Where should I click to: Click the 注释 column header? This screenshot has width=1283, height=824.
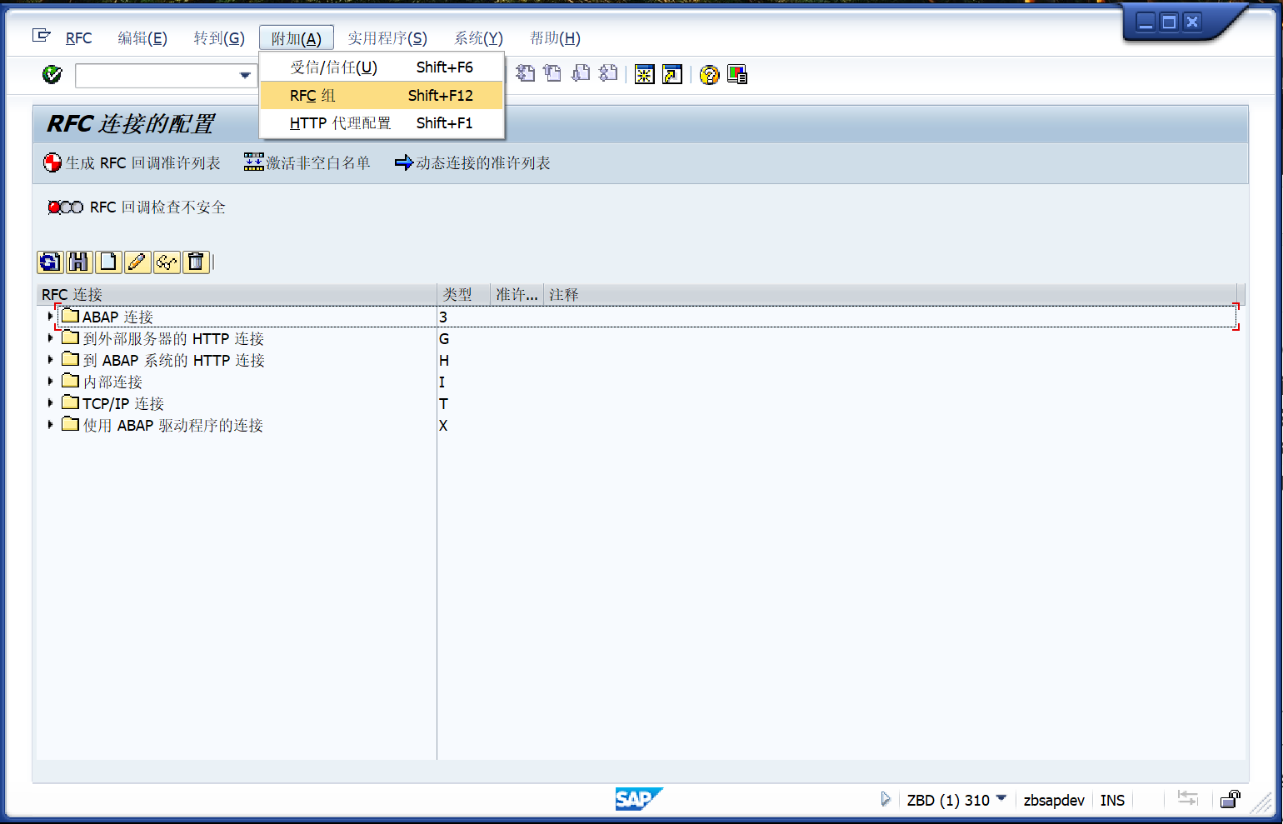pos(891,295)
